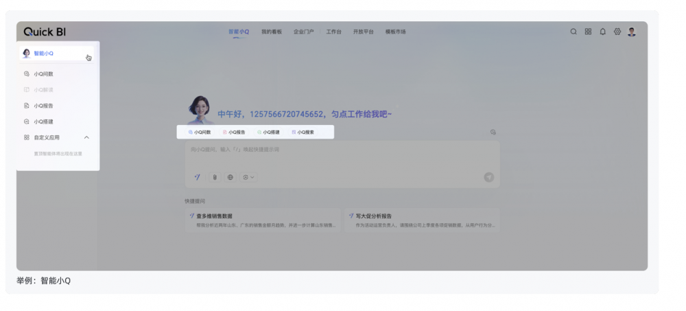Click the prompt shortcut slash icon
This screenshot has width=686, height=311.
pos(198,177)
